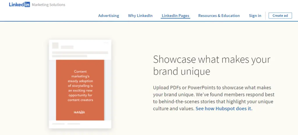
Task: Click the three-dot menu on the mock post
Action: pyautogui.click(x=106, y=43)
